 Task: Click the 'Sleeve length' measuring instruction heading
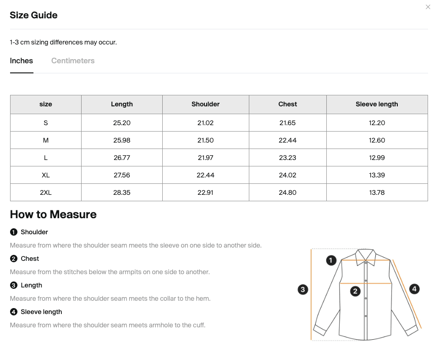pyautogui.click(x=41, y=312)
